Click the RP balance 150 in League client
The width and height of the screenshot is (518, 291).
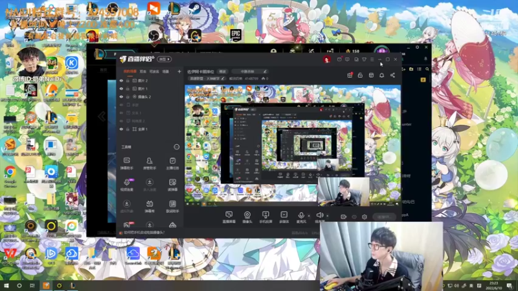tap(352, 51)
